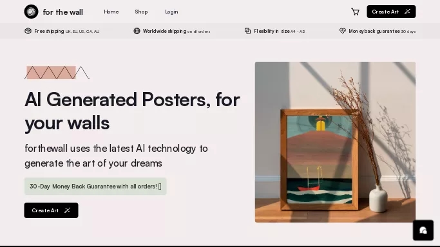Click the magic wand in header Create Art

click(x=407, y=12)
